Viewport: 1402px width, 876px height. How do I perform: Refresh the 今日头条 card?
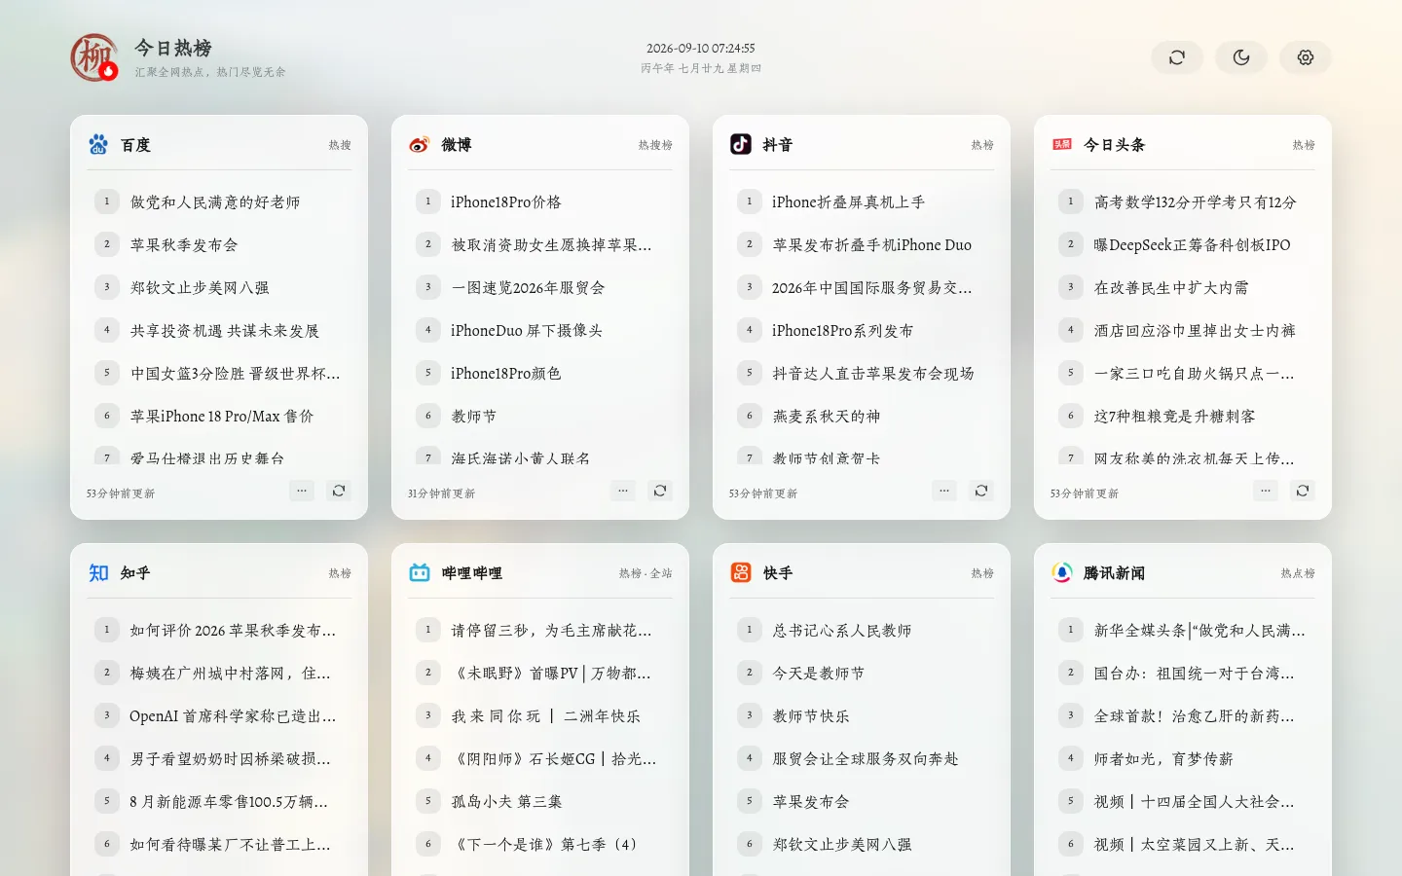click(1303, 491)
